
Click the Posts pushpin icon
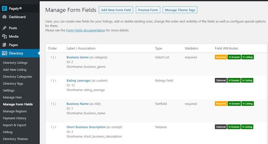click(5, 28)
